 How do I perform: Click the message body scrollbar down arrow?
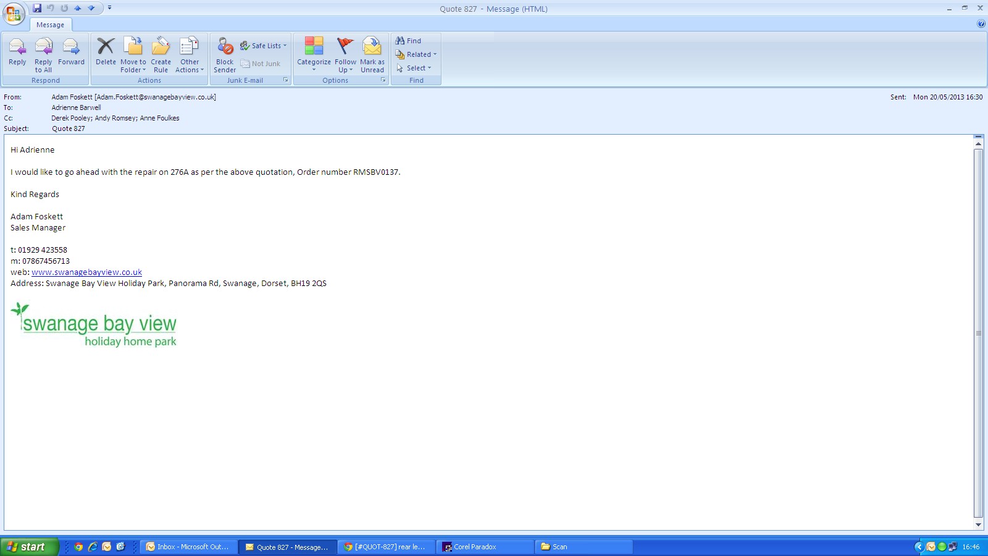coord(978,525)
